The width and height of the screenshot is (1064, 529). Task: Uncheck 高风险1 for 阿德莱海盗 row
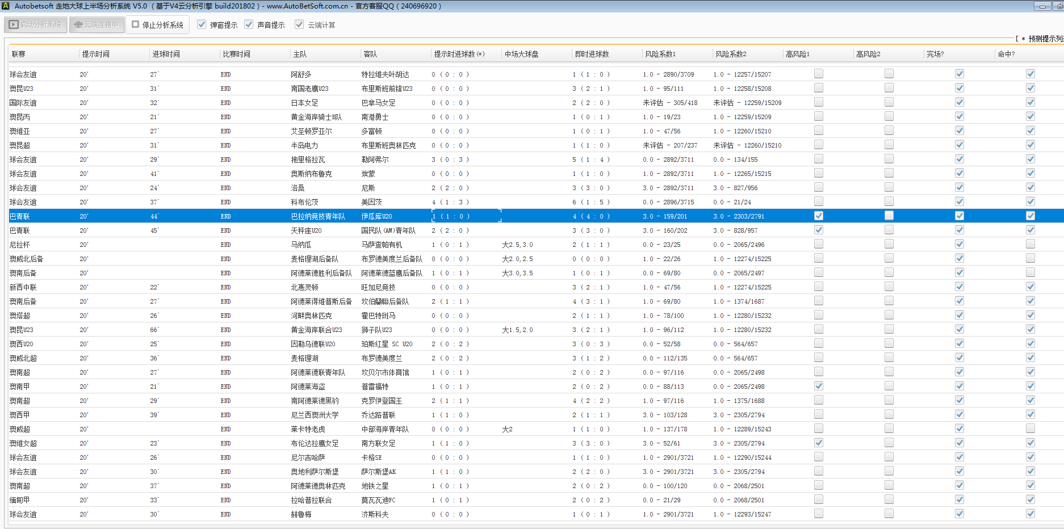[819, 386]
